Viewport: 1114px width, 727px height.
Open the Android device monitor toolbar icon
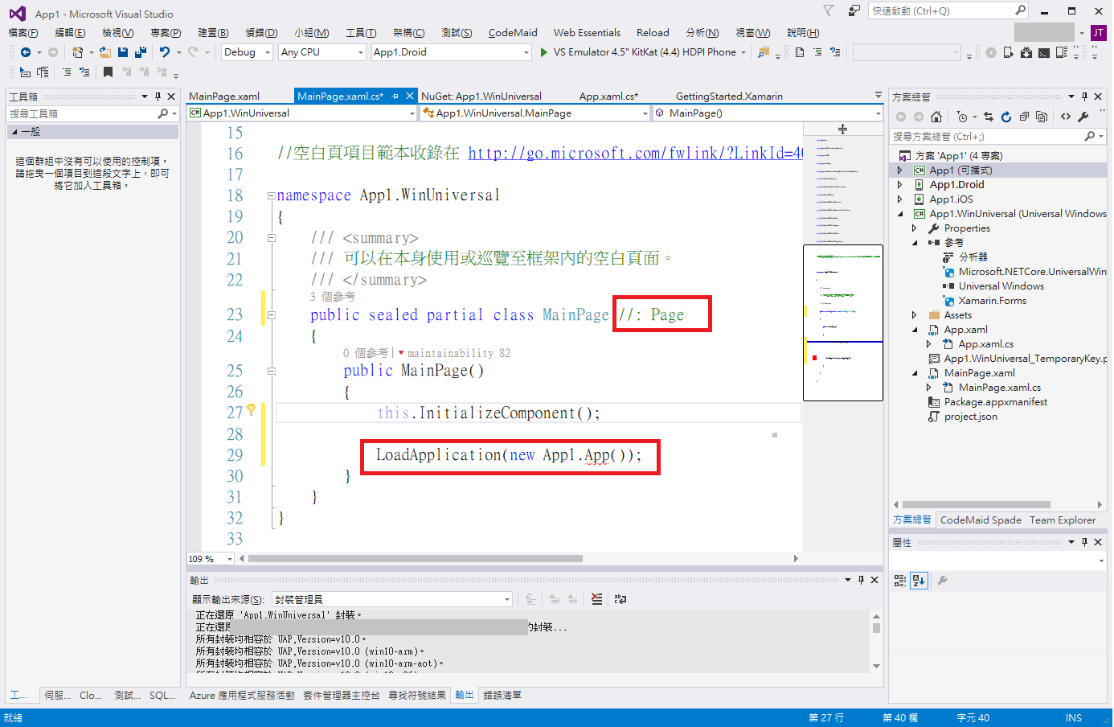coord(1062,52)
